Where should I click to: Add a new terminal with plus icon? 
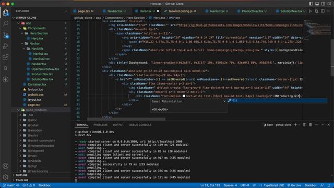[295, 125]
